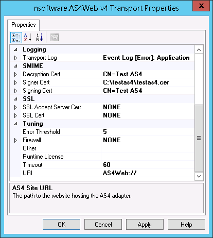Click the vertical scrollbar thumb
This screenshot has height=238, width=213.
point(199,138)
